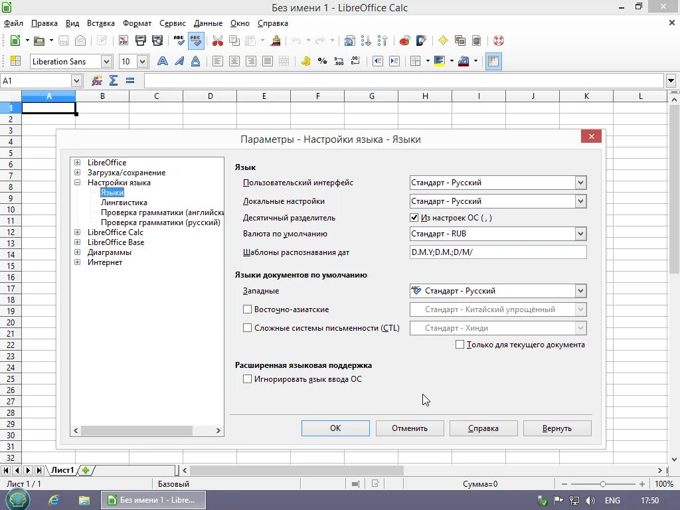Click the OK button in dialog
The image size is (680, 510).
335,428
